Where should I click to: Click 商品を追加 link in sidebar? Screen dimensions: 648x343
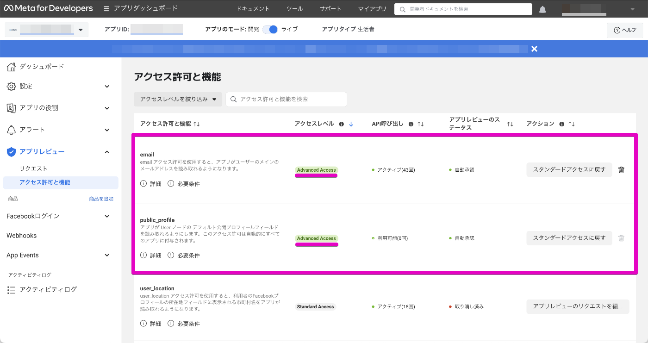click(x=101, y=199)
